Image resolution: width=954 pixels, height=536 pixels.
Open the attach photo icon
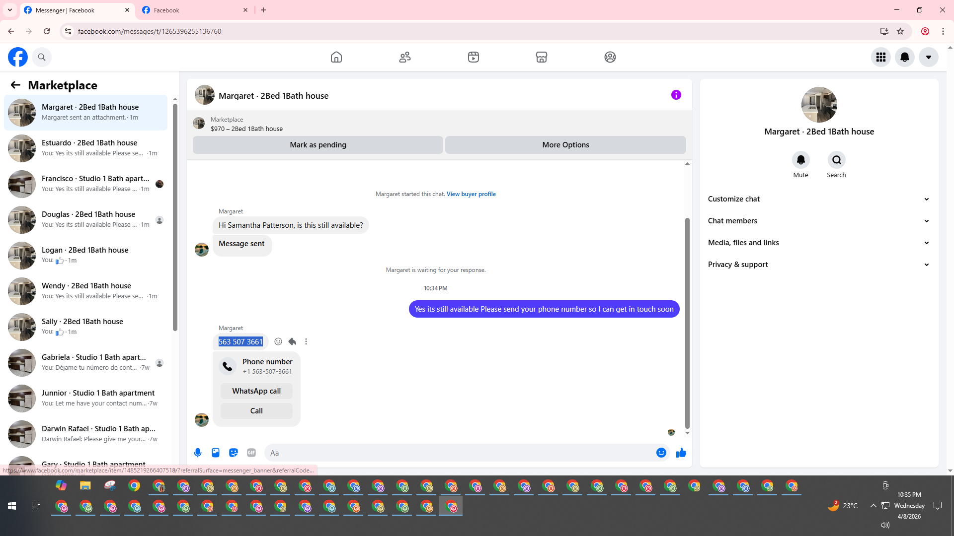pos(216,453)
